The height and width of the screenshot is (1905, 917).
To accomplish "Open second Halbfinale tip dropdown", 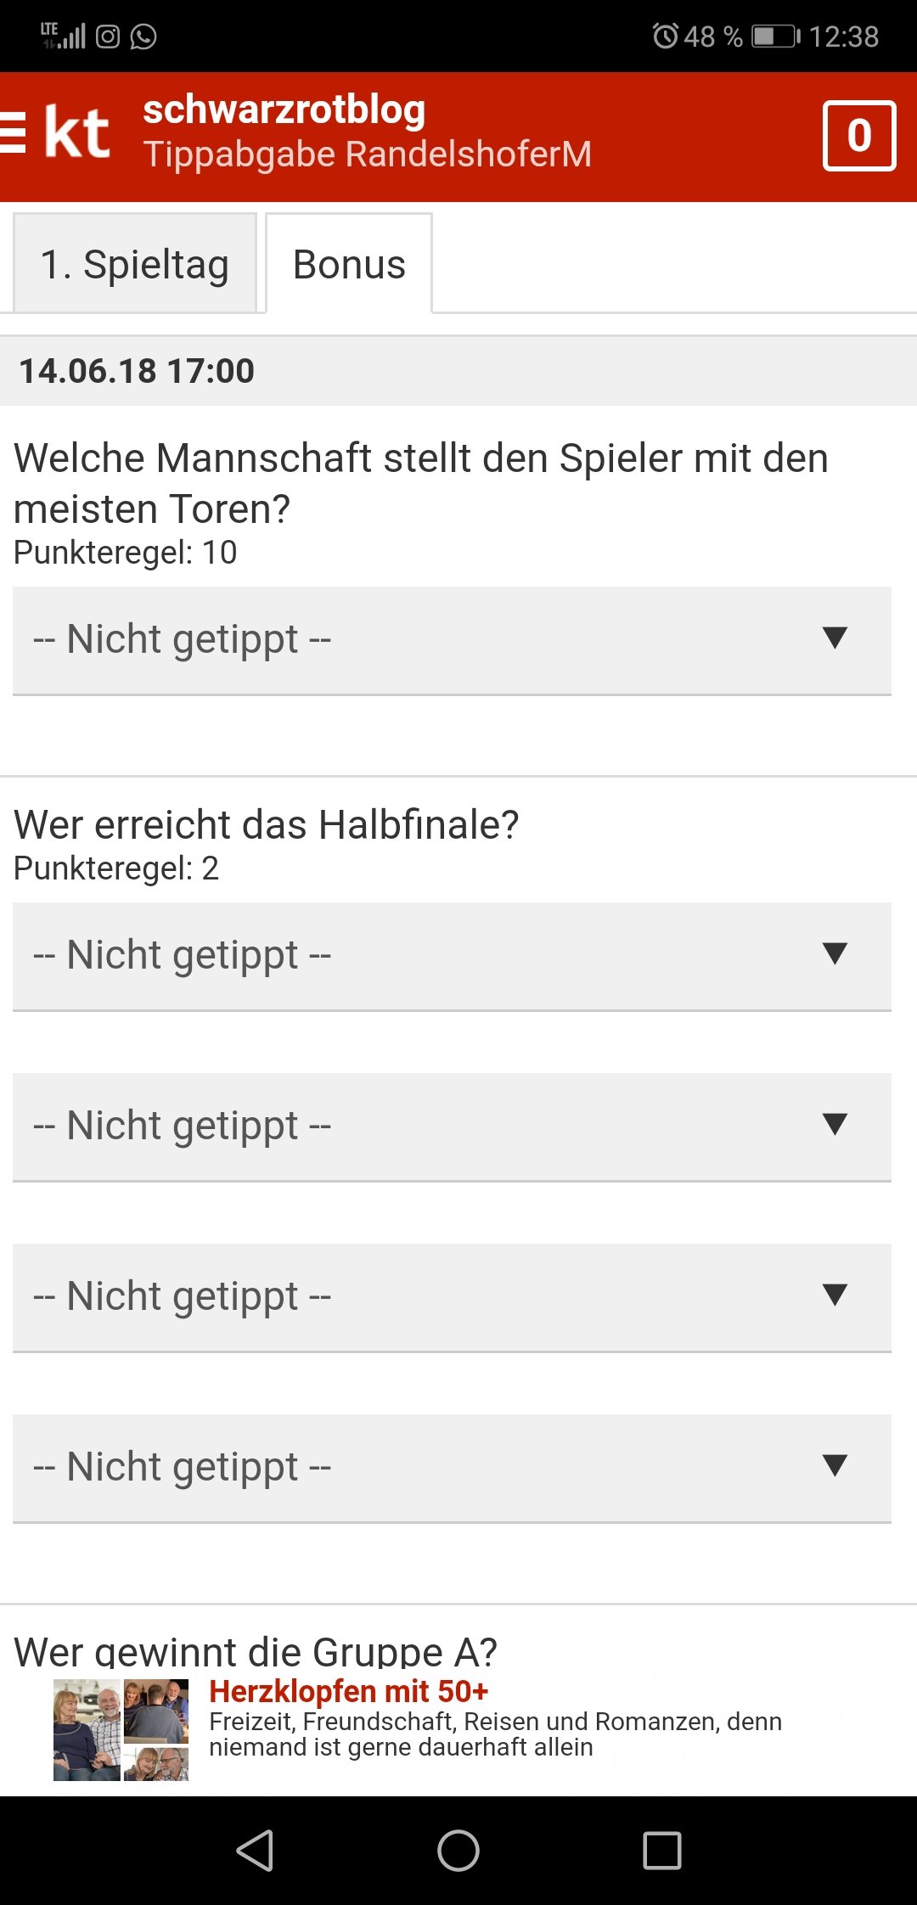I will click(452, 1127).
